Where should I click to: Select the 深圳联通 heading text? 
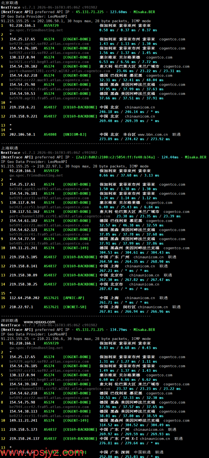pyautogui.click(x=10, y=321)
